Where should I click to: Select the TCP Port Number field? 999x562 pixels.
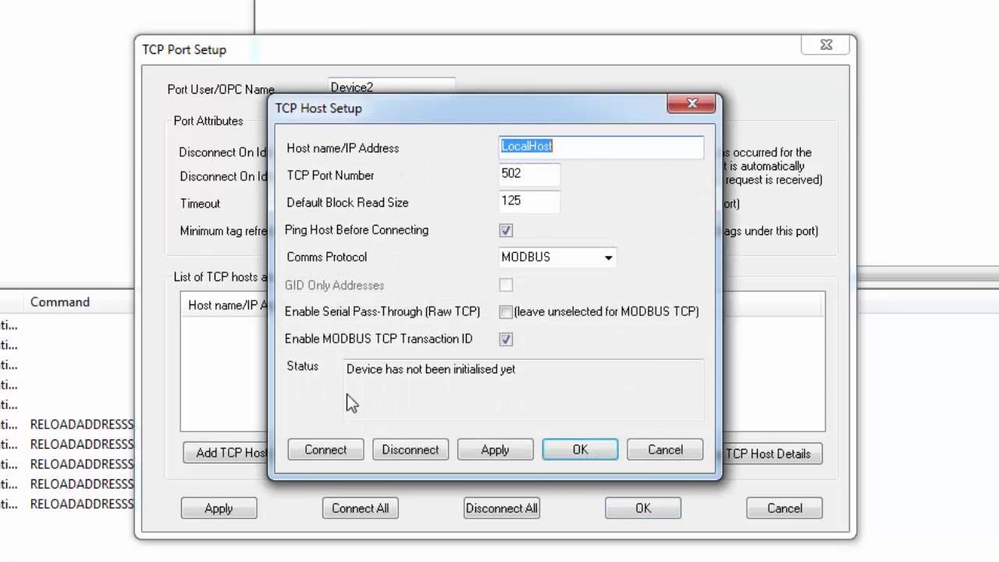click(529, 174)
